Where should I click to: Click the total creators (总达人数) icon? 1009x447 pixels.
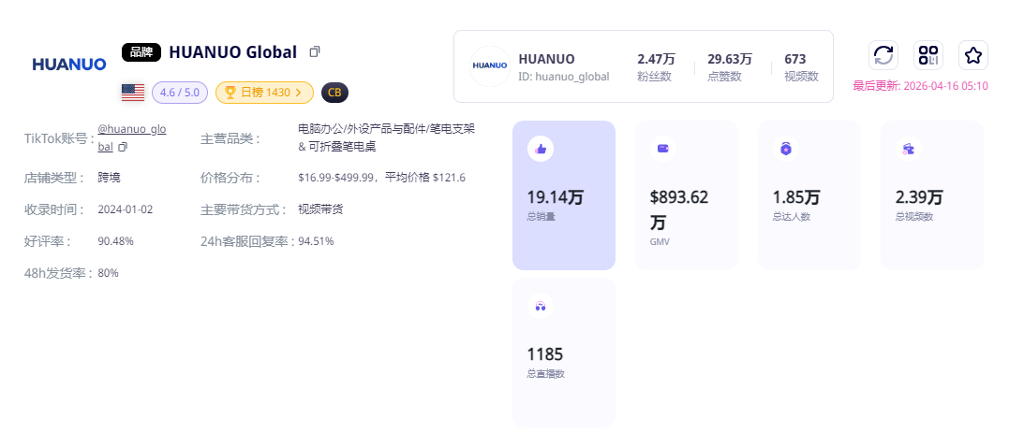click(x=786, y=149)
